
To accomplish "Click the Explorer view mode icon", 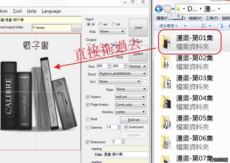I will point(204,26).
